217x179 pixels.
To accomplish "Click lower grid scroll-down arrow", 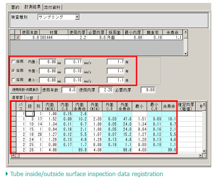I will [204, 151].
